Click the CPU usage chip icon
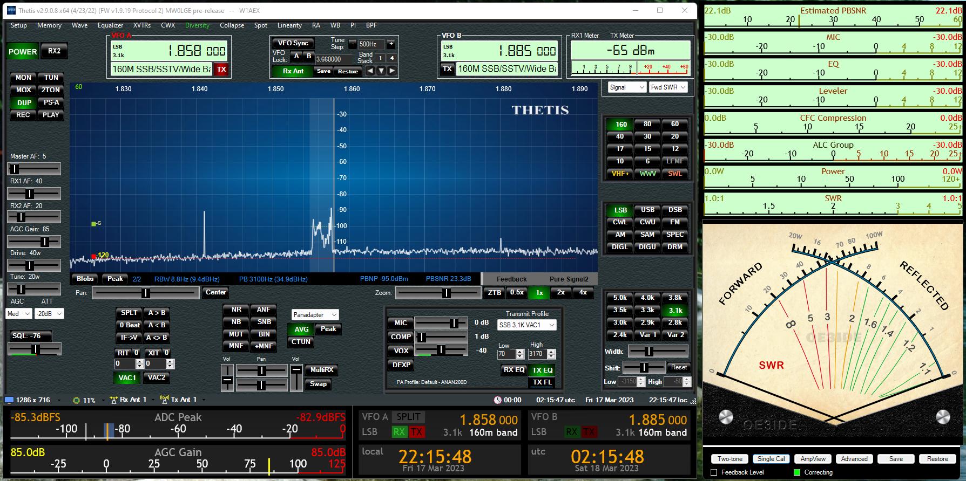 pyautogui.click(x=76, y=400)
